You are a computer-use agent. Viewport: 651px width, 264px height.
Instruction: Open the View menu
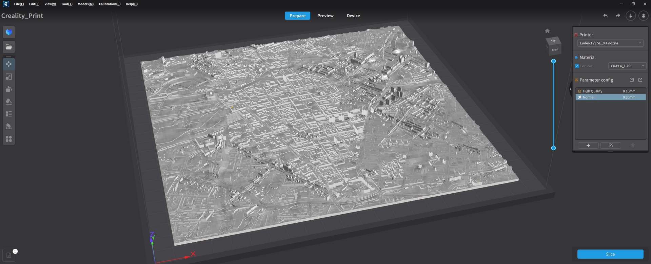click(50, 4)
